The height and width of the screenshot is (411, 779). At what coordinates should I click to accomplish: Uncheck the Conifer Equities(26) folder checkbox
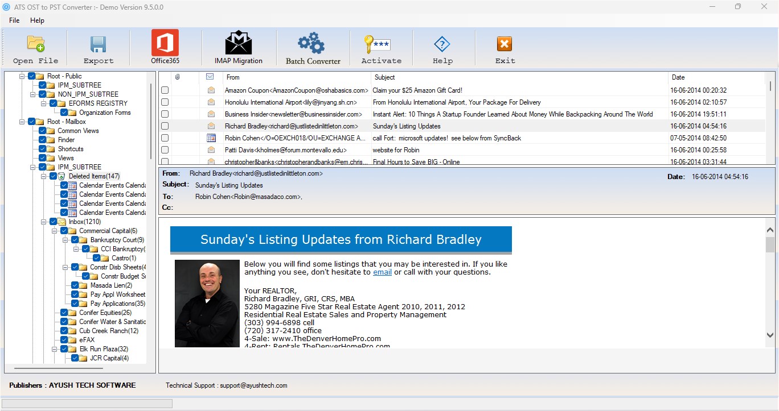pos(64,313)
